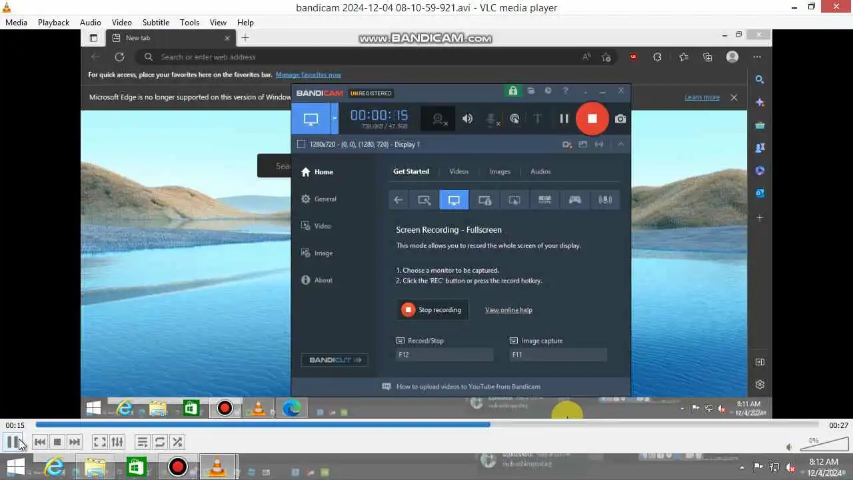Select game recording gamepad icon
The image size is (853, 480).
coord(574,199)
